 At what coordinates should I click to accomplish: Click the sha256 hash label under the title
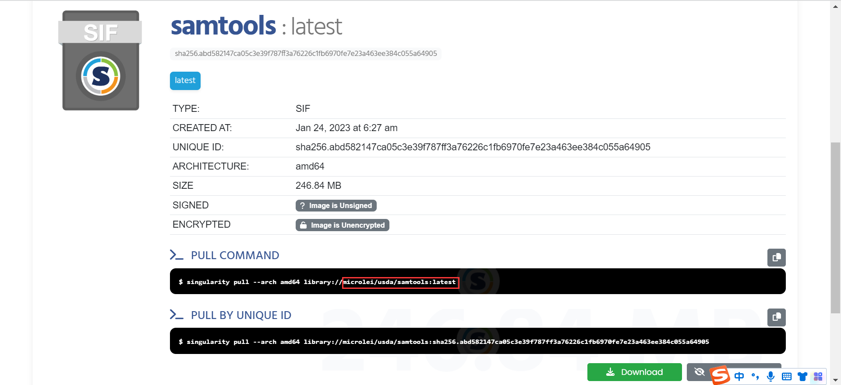(305, 53)
